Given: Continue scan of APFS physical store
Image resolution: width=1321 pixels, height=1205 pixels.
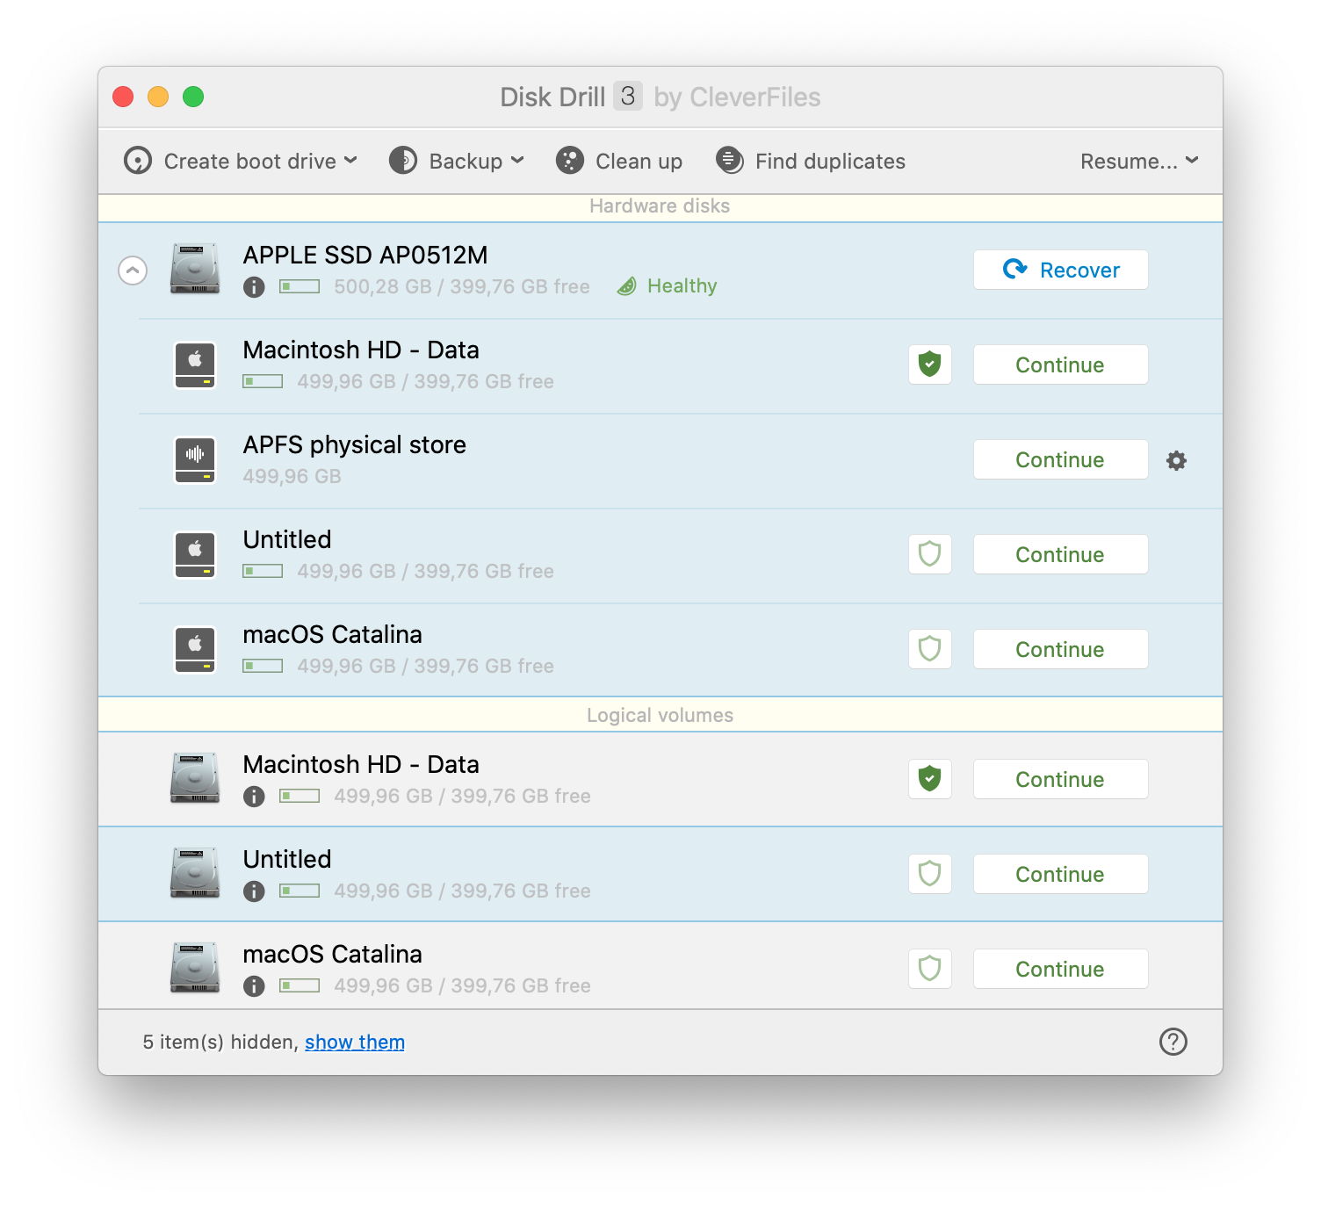Looking at the screenshot, I should click(x=1060, y=459).
